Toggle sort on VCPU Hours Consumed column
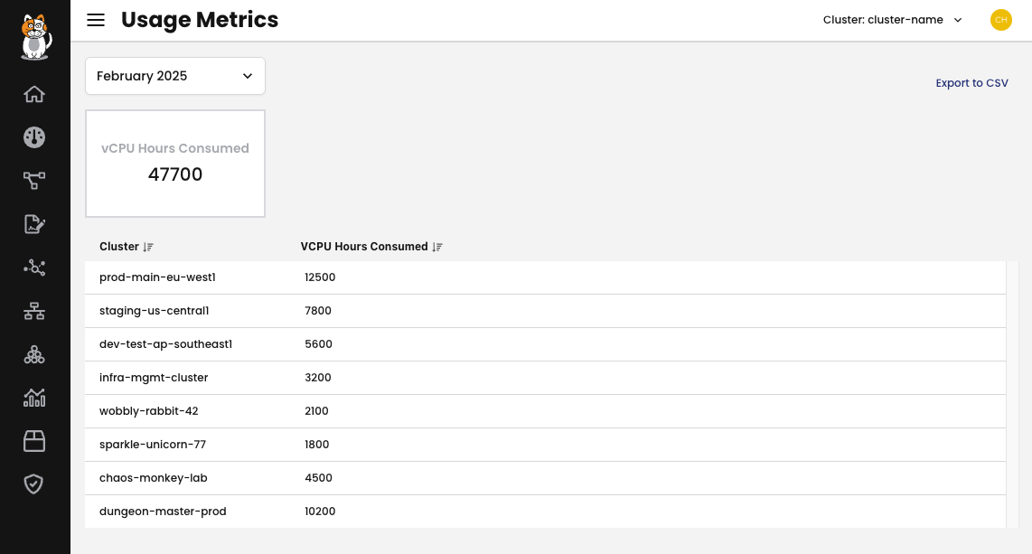Image resolution: width=1032 pixels, height=554 pixels. pyautogui.click(x=437, y=247)
